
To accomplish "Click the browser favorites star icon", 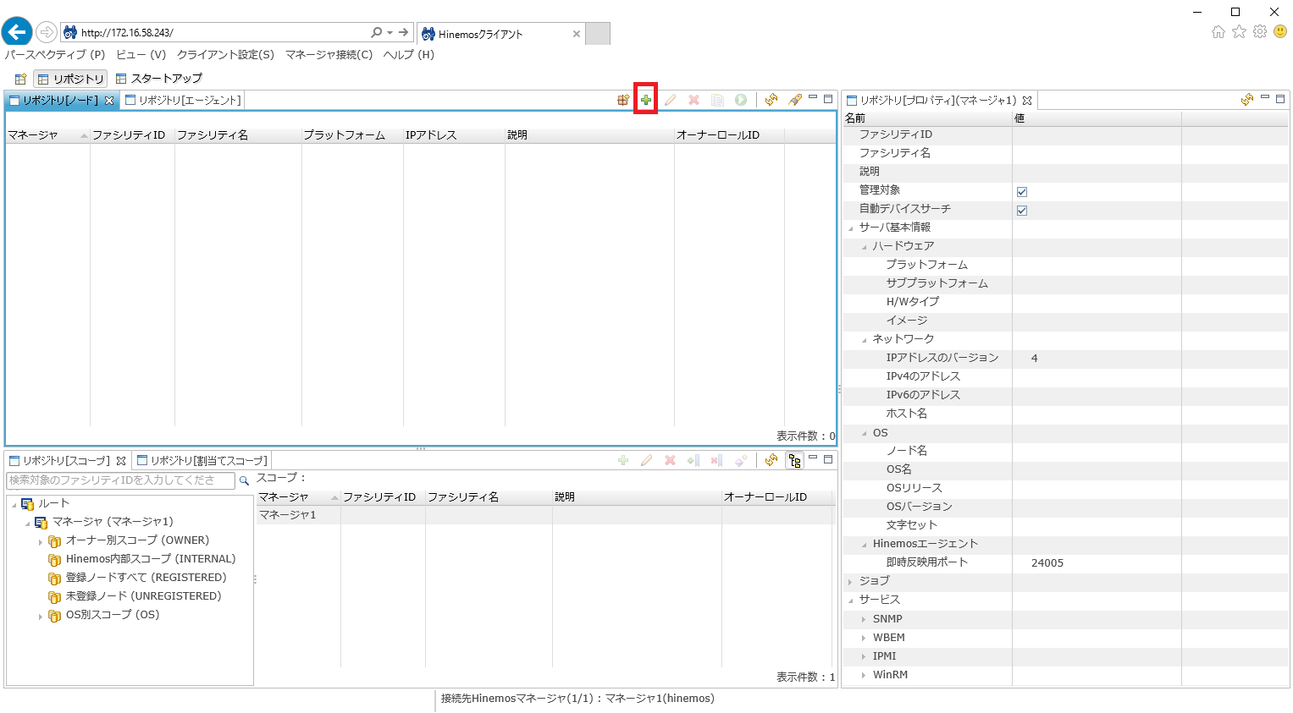I will pyautogui.click(x=1239, y=32).
